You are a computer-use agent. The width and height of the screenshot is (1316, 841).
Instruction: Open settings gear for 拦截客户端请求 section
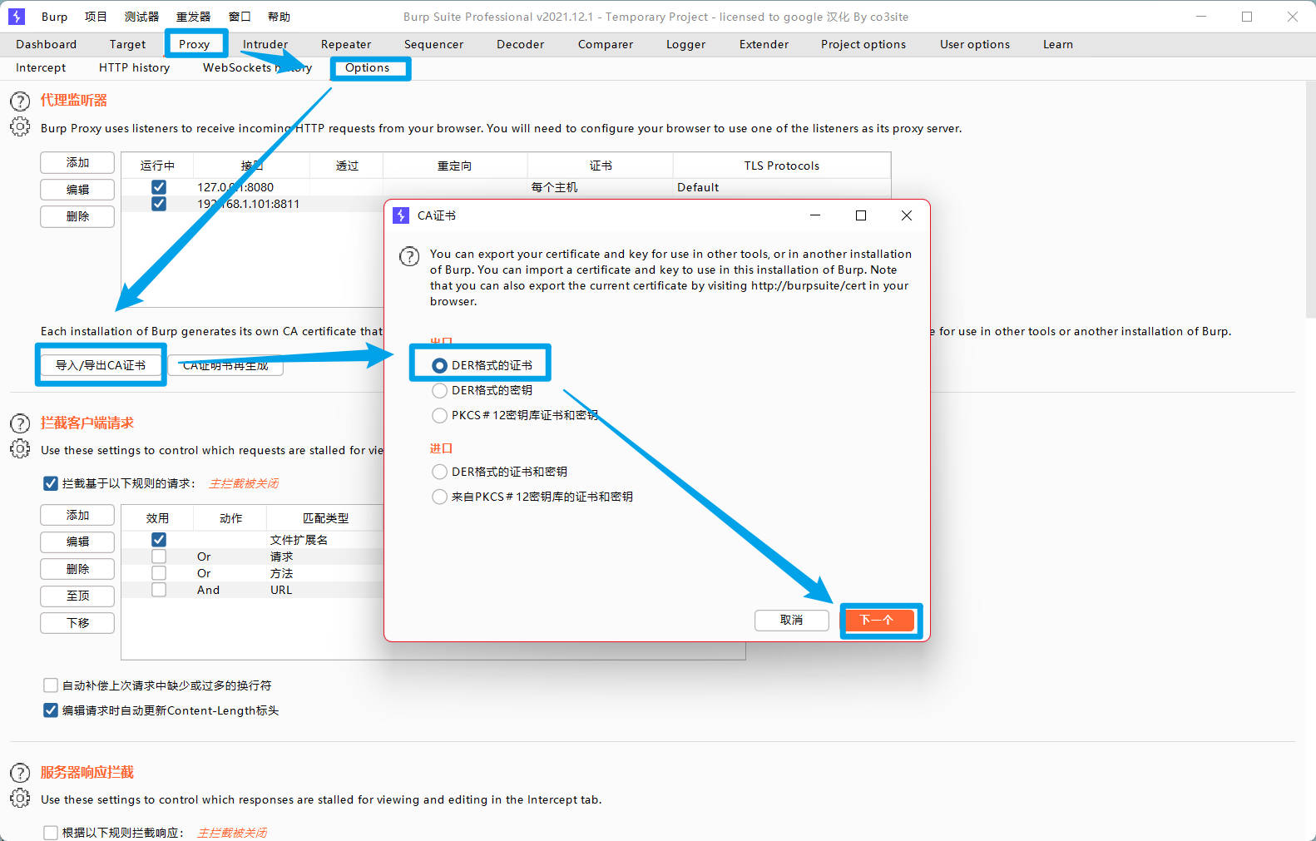click(20, 449)
